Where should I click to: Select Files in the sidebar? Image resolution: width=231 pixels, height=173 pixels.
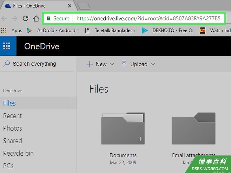tap(38, 103)
